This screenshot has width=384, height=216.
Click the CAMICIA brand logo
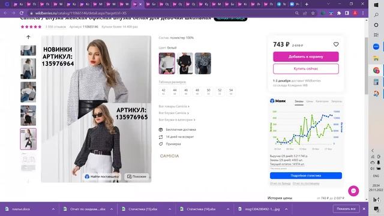coord(169,156)
